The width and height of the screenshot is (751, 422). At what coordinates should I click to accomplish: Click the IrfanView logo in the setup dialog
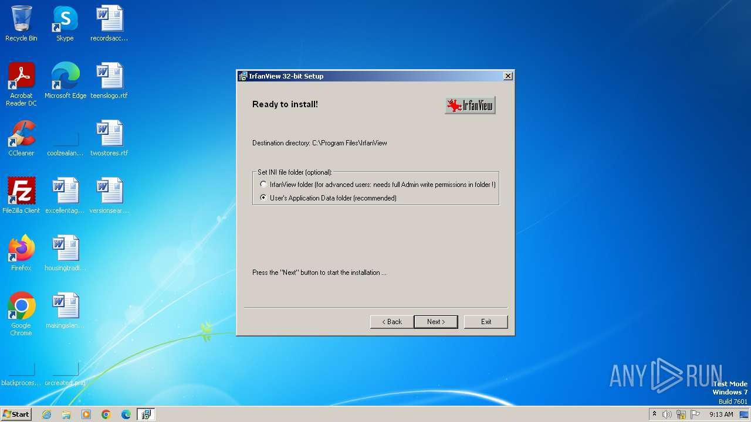tap(470, 105)
